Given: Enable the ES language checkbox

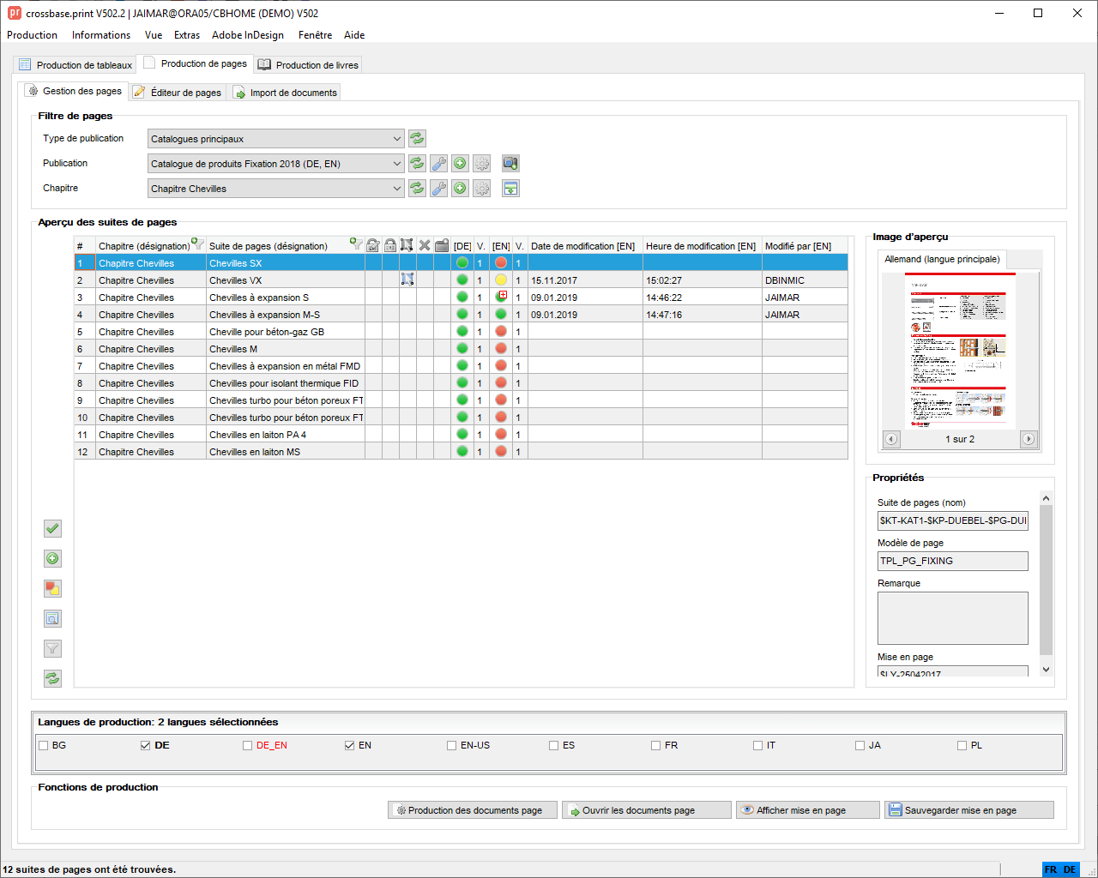Looking at the screenshot, I should pyautogui.click(x=554, y=745).
